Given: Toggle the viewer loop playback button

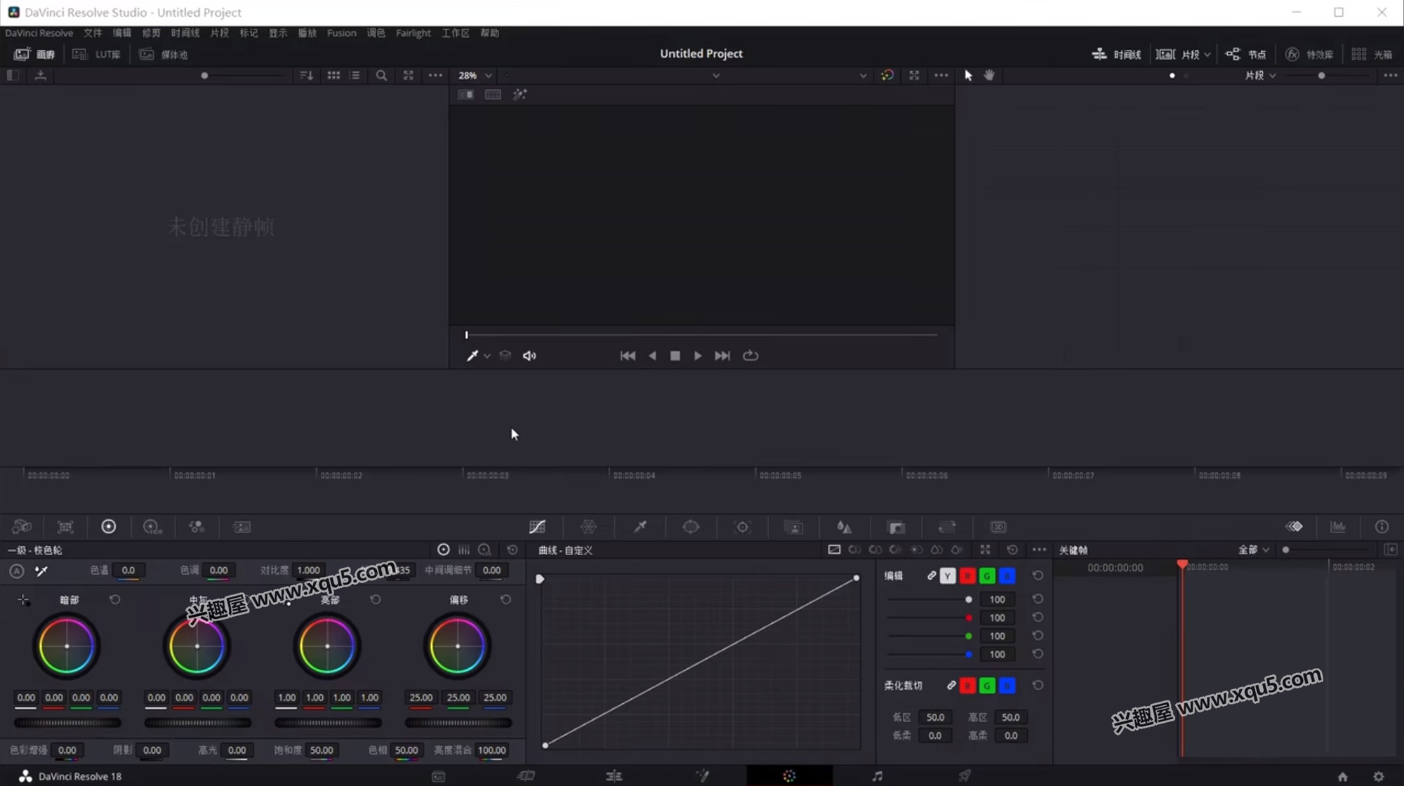Looking at the screenshot, I should point(750,356).
